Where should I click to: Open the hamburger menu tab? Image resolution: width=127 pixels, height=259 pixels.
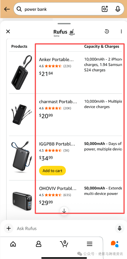90,244
